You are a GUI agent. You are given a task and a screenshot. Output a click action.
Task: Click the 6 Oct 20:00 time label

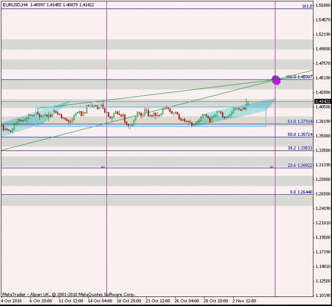[41, 301]
